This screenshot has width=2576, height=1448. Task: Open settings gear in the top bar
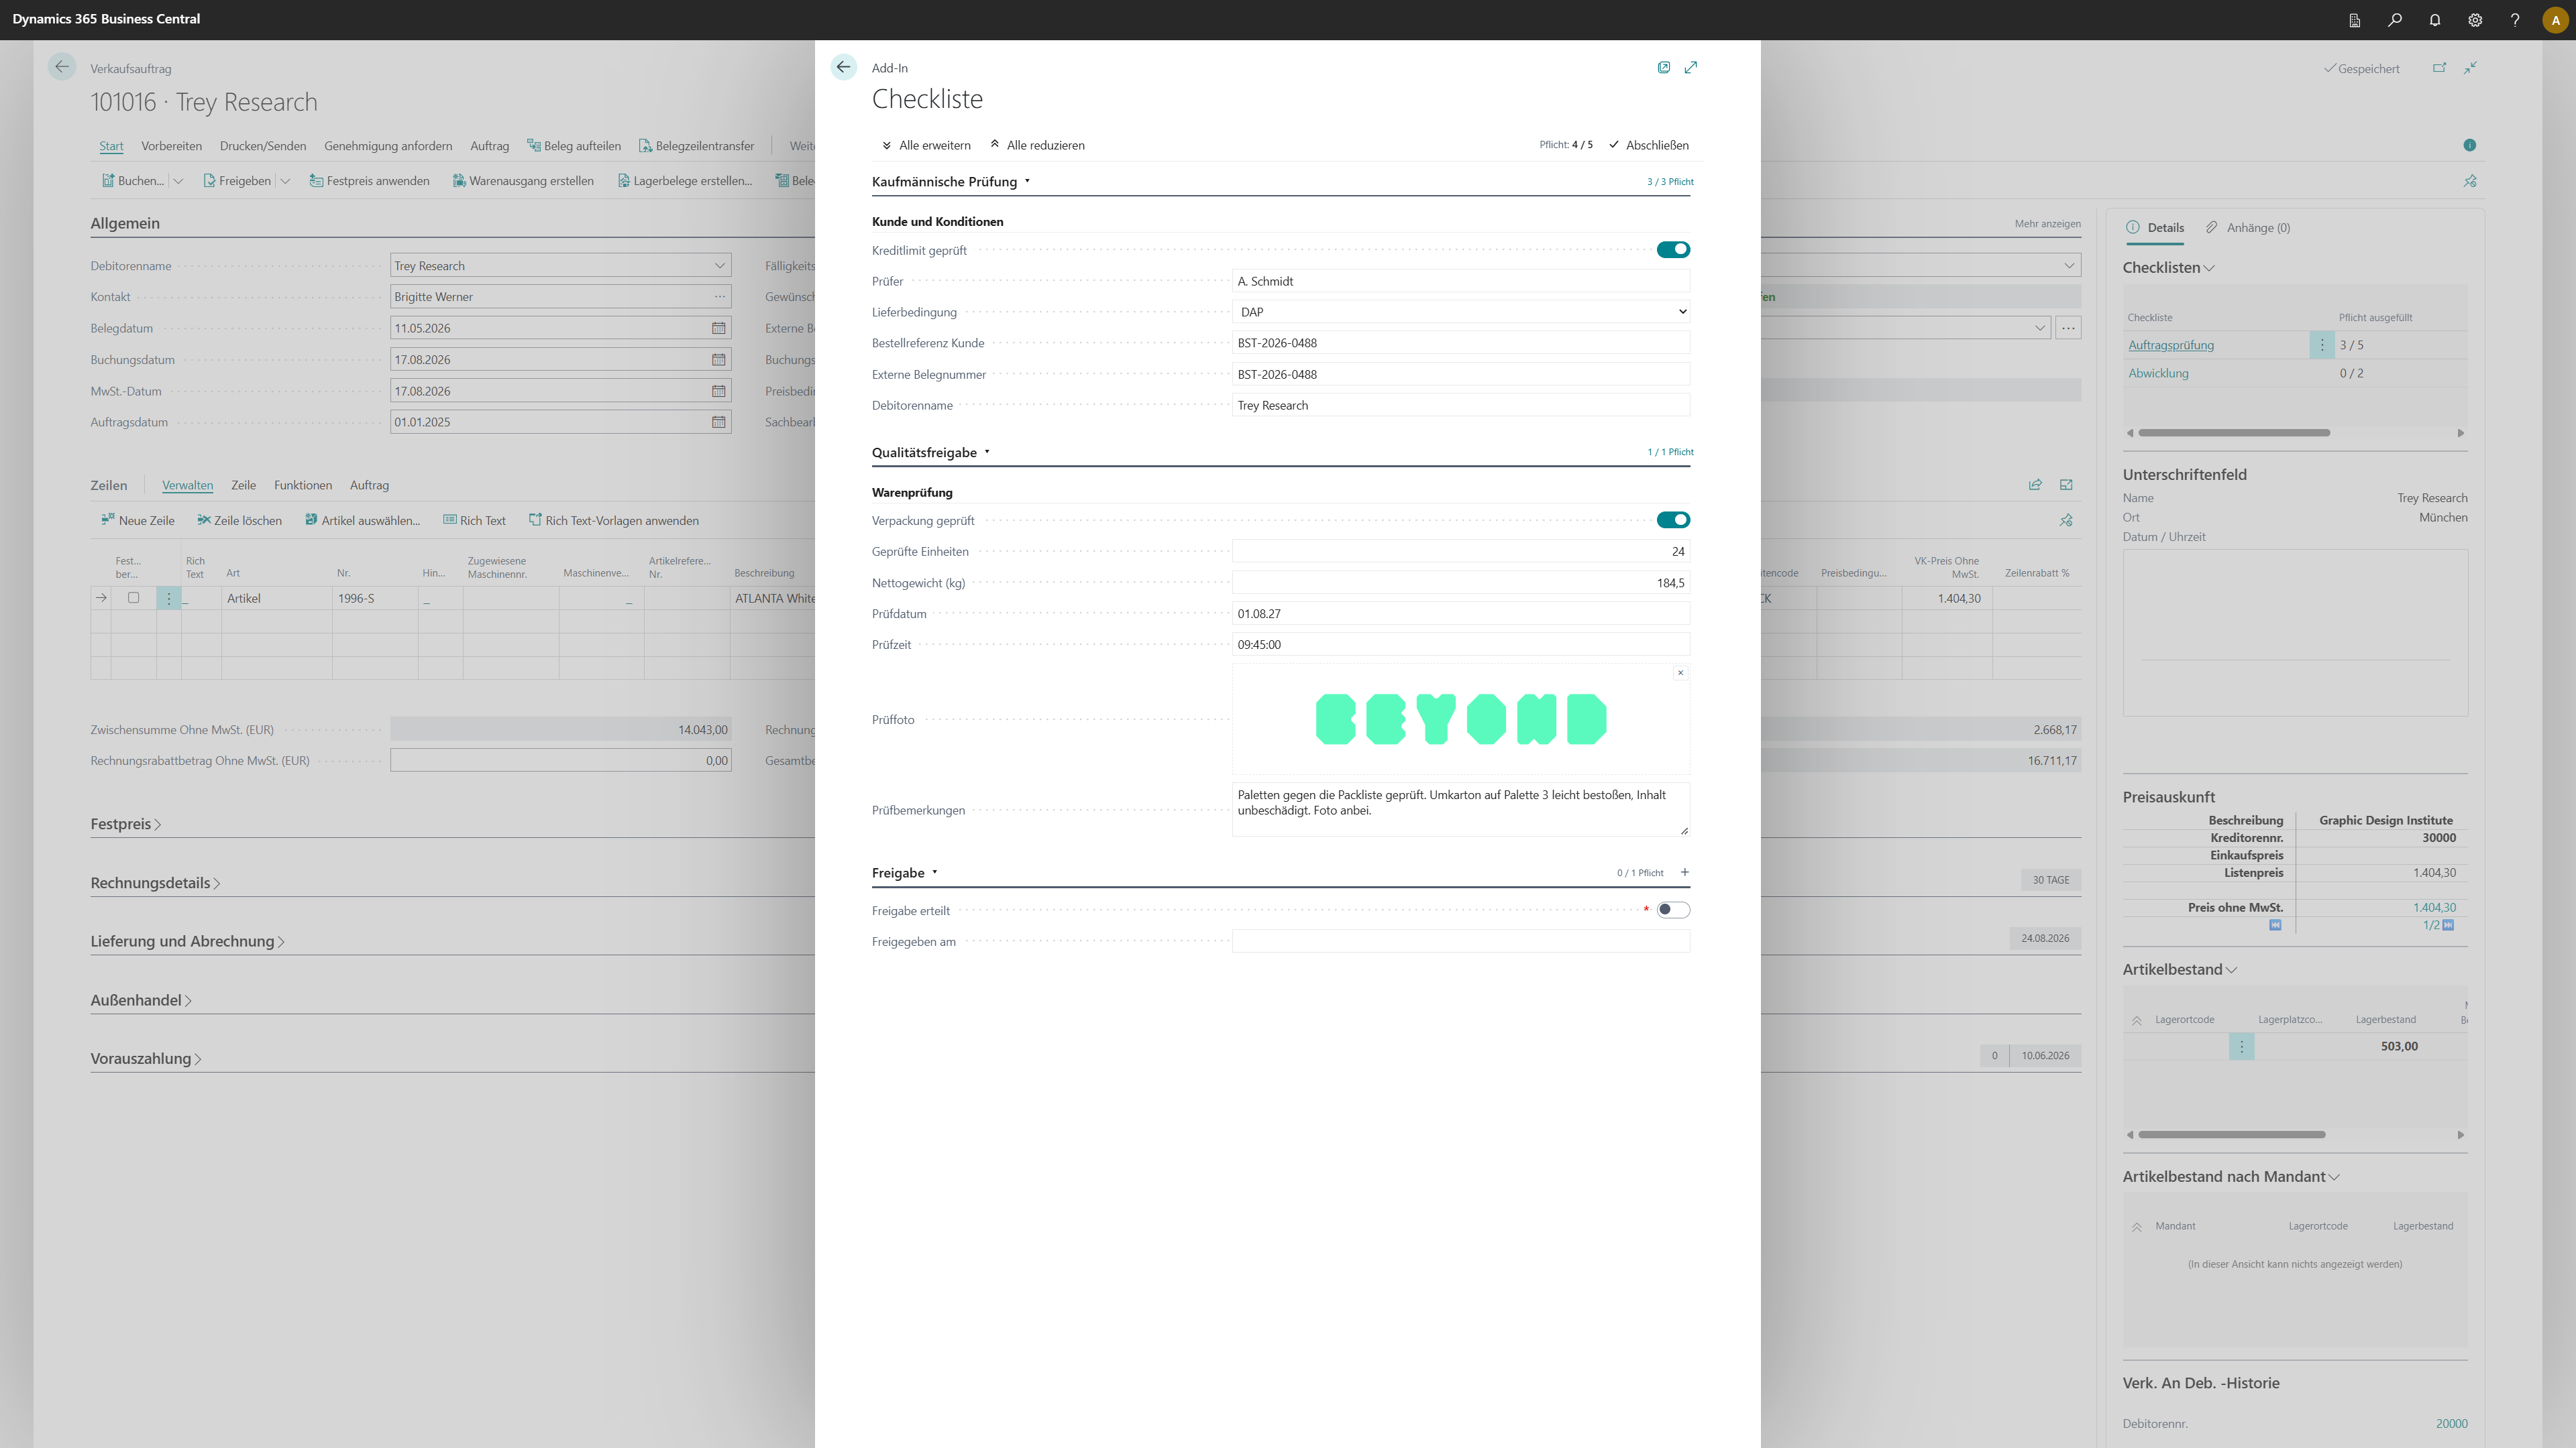(x=2475, y=20)
